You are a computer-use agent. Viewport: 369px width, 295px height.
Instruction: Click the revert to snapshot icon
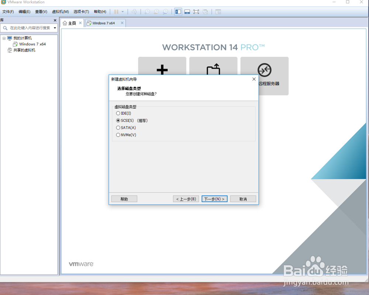click(x=156, y=12)
